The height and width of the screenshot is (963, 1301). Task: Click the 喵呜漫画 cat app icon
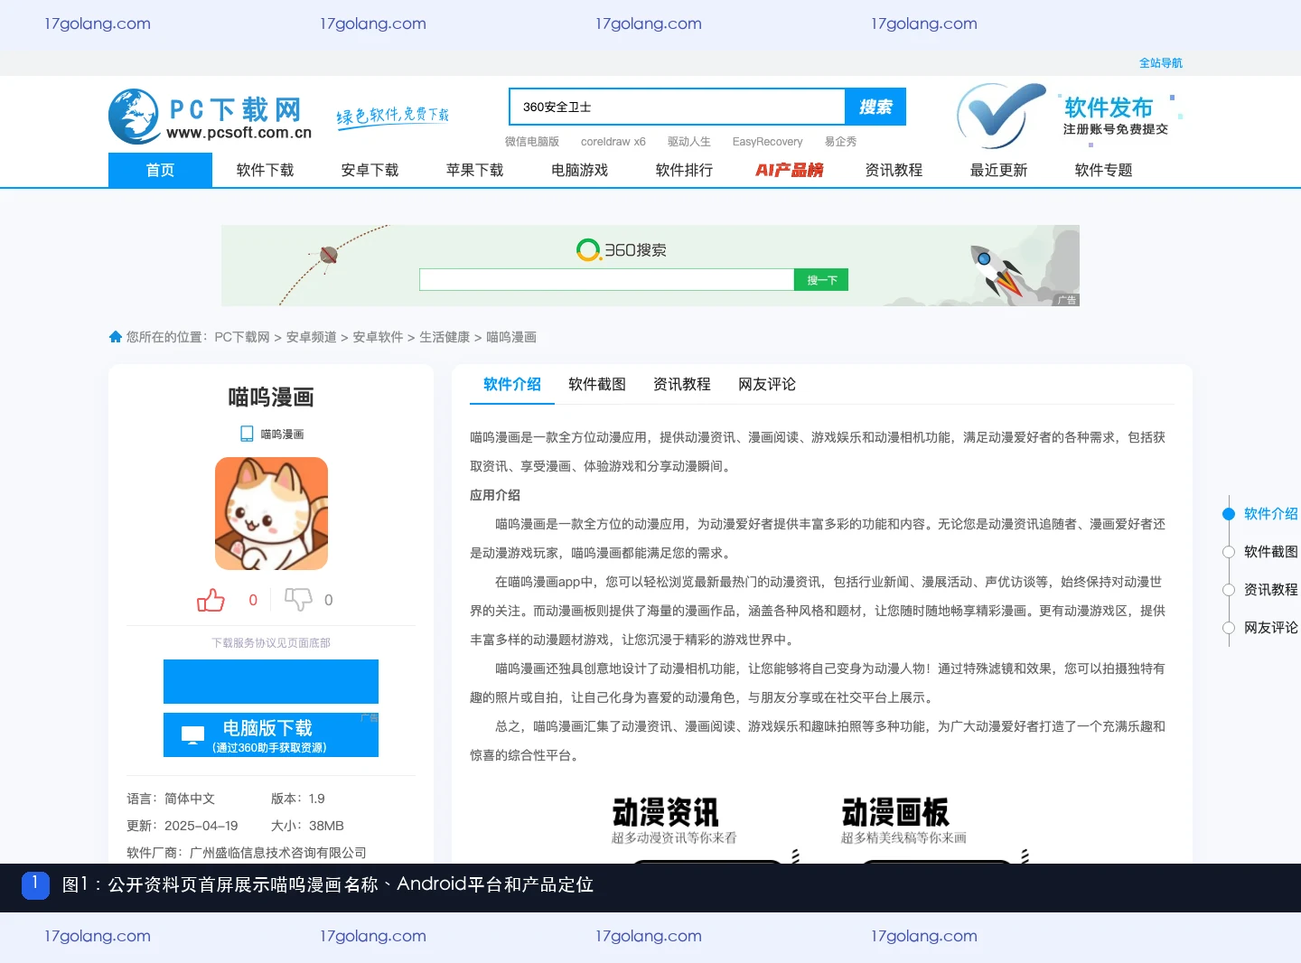pyautogui.click(x=271, y=513)
